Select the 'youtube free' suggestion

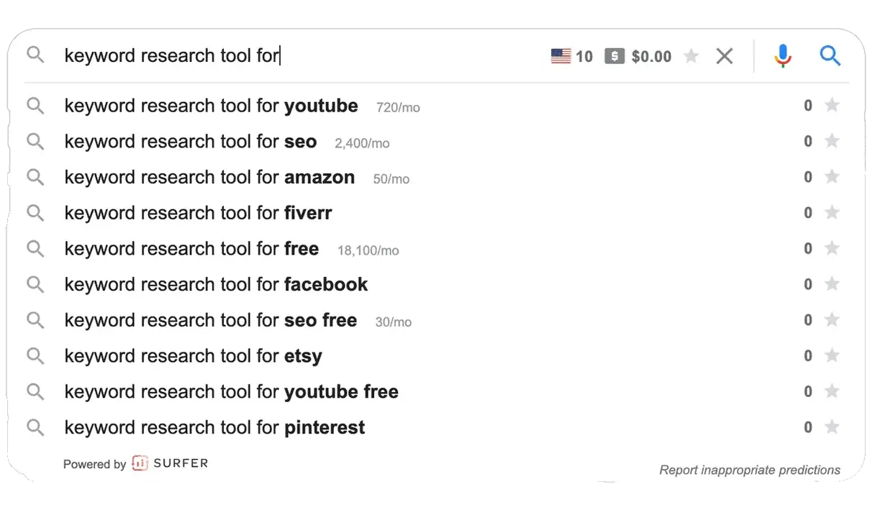click(231, 392)
